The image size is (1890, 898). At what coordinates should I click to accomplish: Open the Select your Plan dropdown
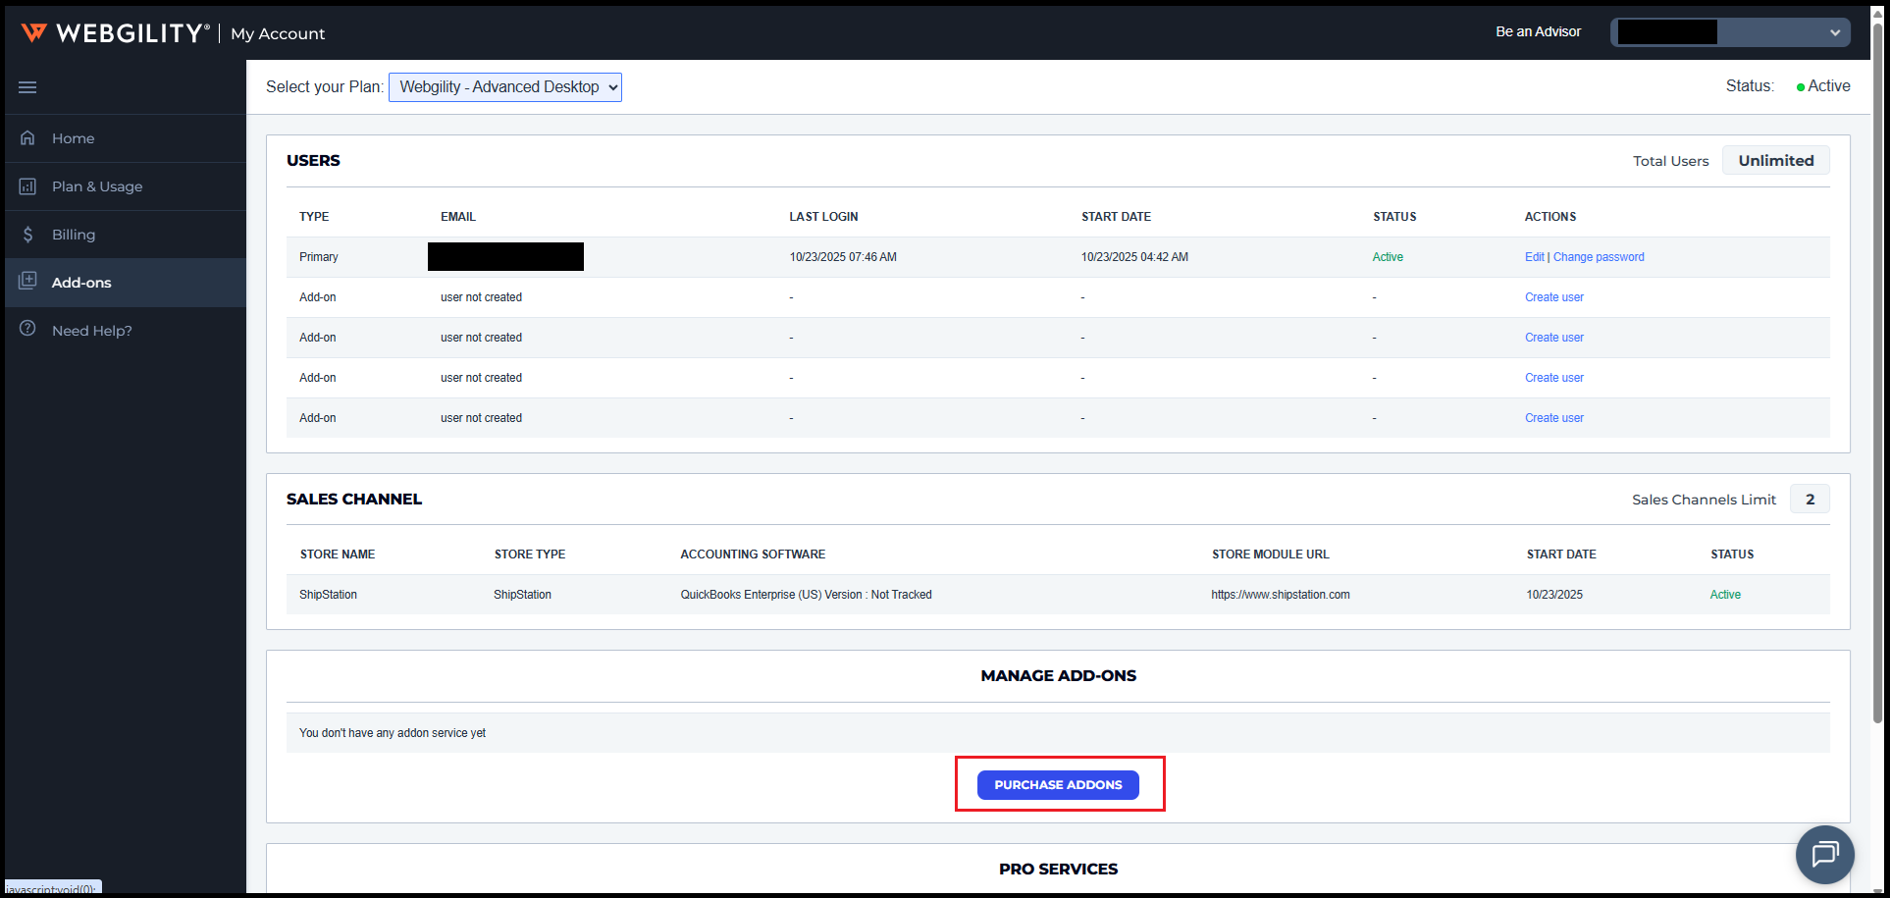click(x=504, y=87)
